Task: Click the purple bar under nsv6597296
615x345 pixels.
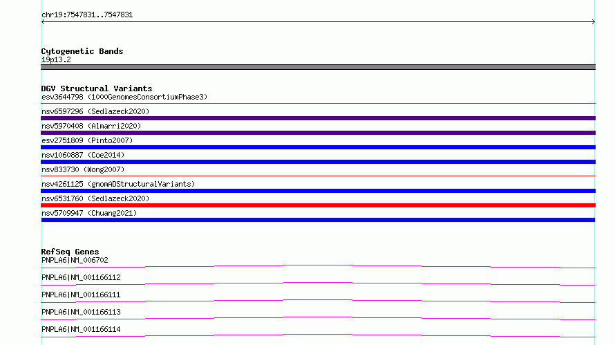Action: (x=318, y=118)
